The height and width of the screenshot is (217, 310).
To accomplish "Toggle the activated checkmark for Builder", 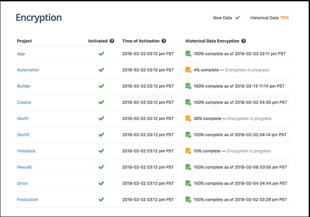I will coord(101,86).
